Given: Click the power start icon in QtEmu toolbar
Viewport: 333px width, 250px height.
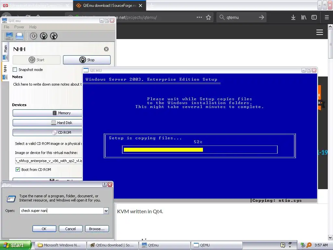Looking at the screenshot, I should click(33, 36).
